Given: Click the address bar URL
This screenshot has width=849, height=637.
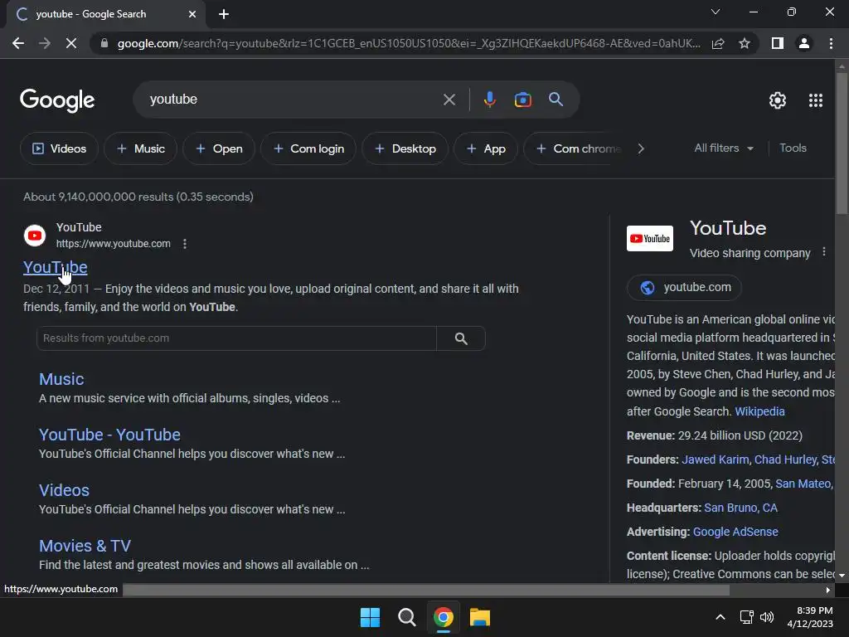Looking at the screenshot, I should pyautogui.click(x=408, y=43).
